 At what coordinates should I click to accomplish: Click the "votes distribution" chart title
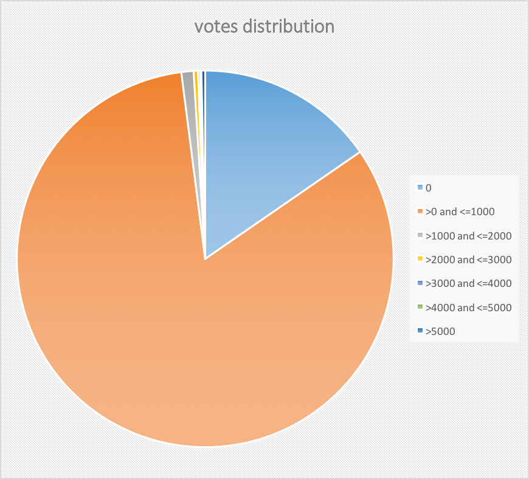264,27
